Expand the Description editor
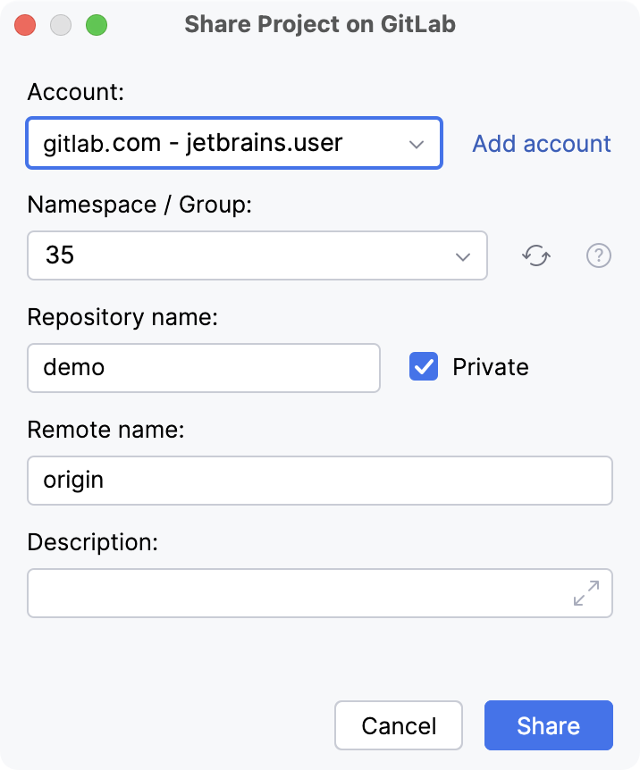 click(585, 591)
